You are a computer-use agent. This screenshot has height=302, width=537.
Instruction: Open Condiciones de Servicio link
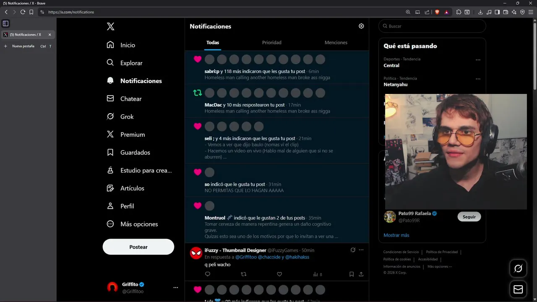(401, 252)
